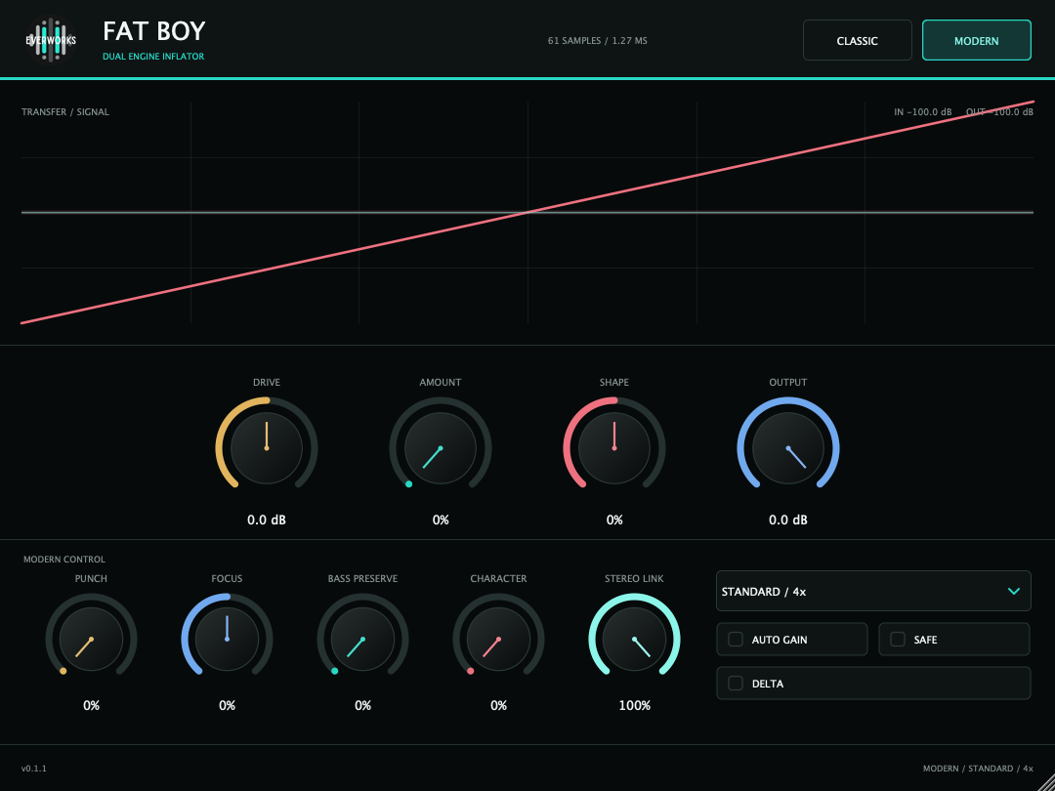Click the Drive value 0.0 dB
1055x791 pixels.
(267, 520)
